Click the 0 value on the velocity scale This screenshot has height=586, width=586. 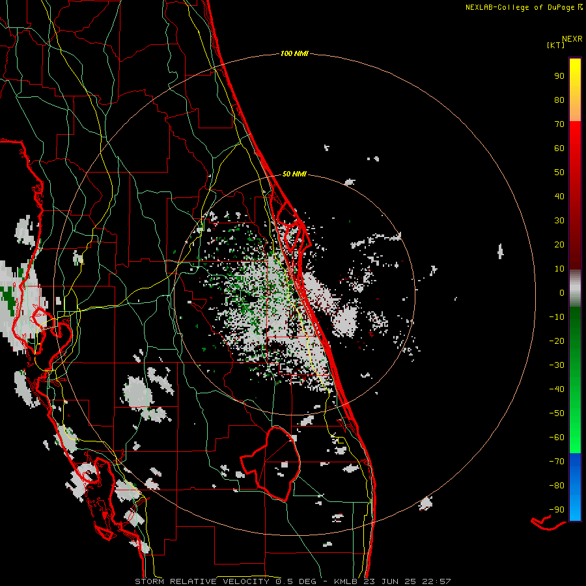562,293
